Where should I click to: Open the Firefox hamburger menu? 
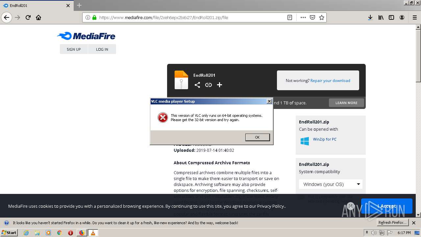[414, 17]
